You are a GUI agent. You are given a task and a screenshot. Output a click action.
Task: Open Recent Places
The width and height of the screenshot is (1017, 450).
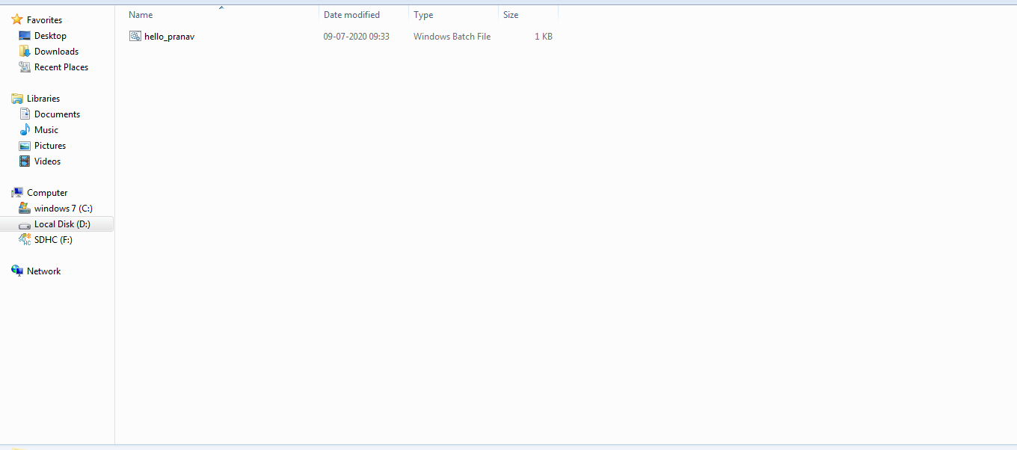[61, 67]
